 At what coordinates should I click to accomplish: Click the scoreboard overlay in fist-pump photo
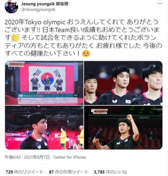tap(99, 111)
